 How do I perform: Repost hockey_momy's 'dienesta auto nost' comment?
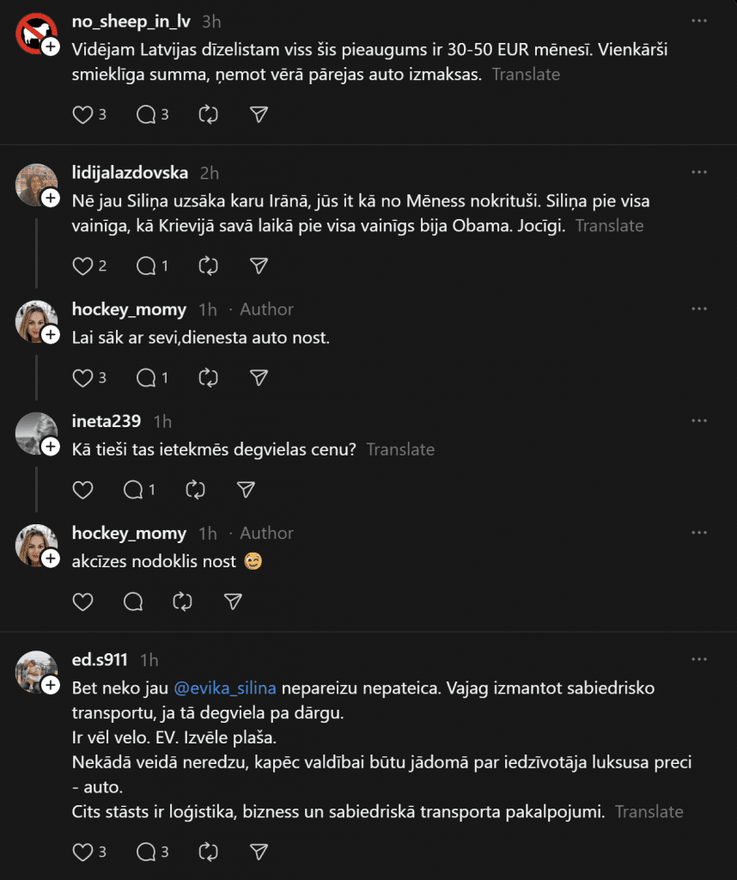[x=208, y=377]
